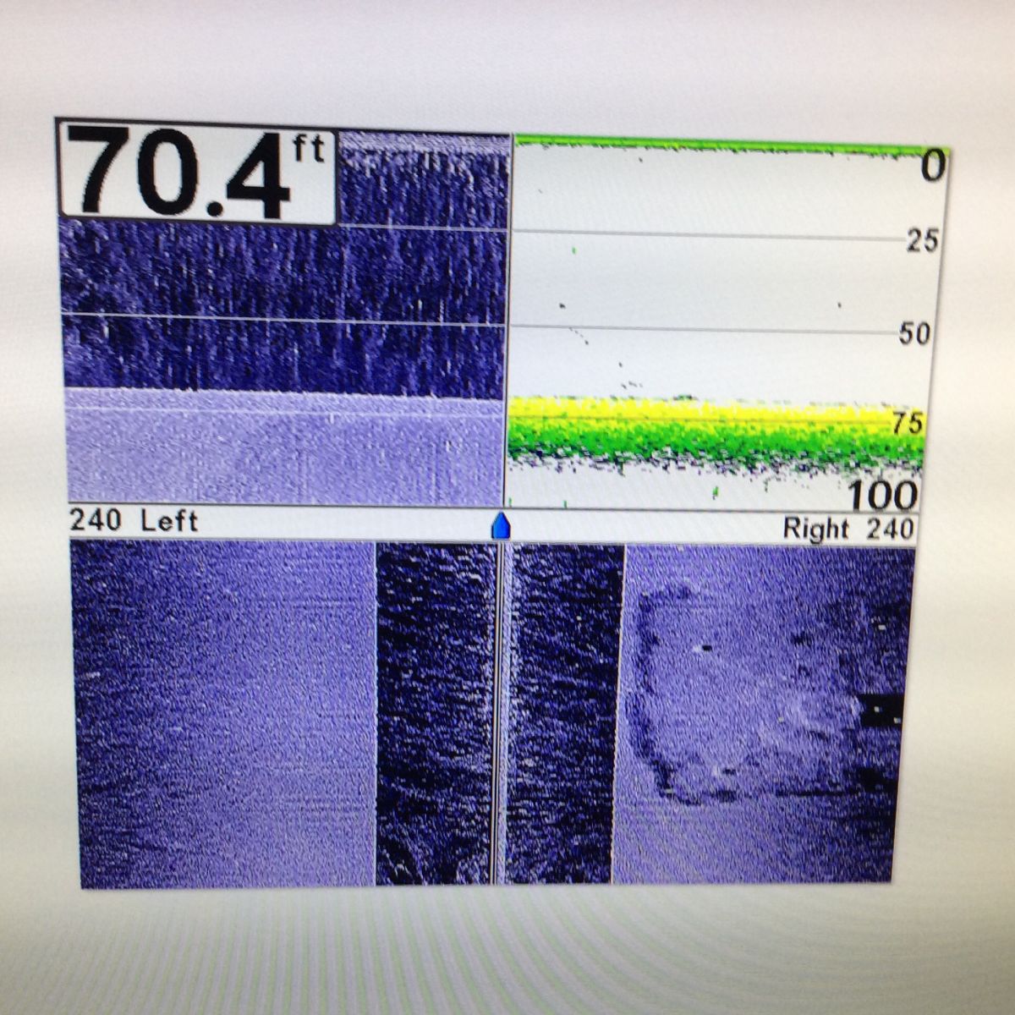The height and width of the screenshot is (1015, 1015).
Task: Click the down imaging water column view
Action: 283,304
